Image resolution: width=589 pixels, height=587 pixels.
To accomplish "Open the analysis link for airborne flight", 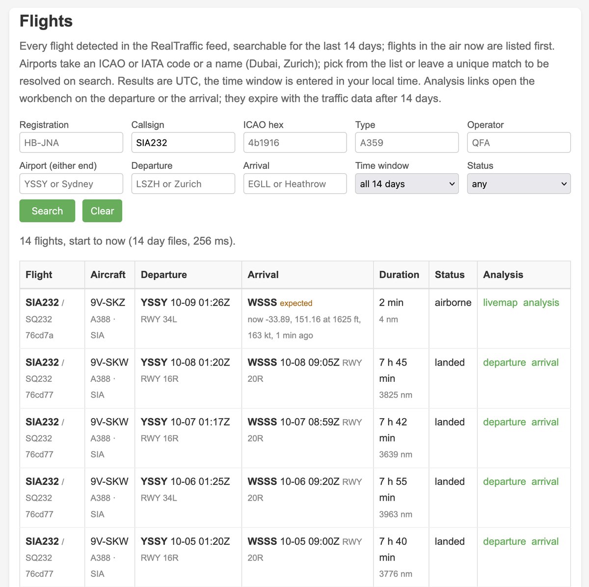I will (x=541, y=303).
